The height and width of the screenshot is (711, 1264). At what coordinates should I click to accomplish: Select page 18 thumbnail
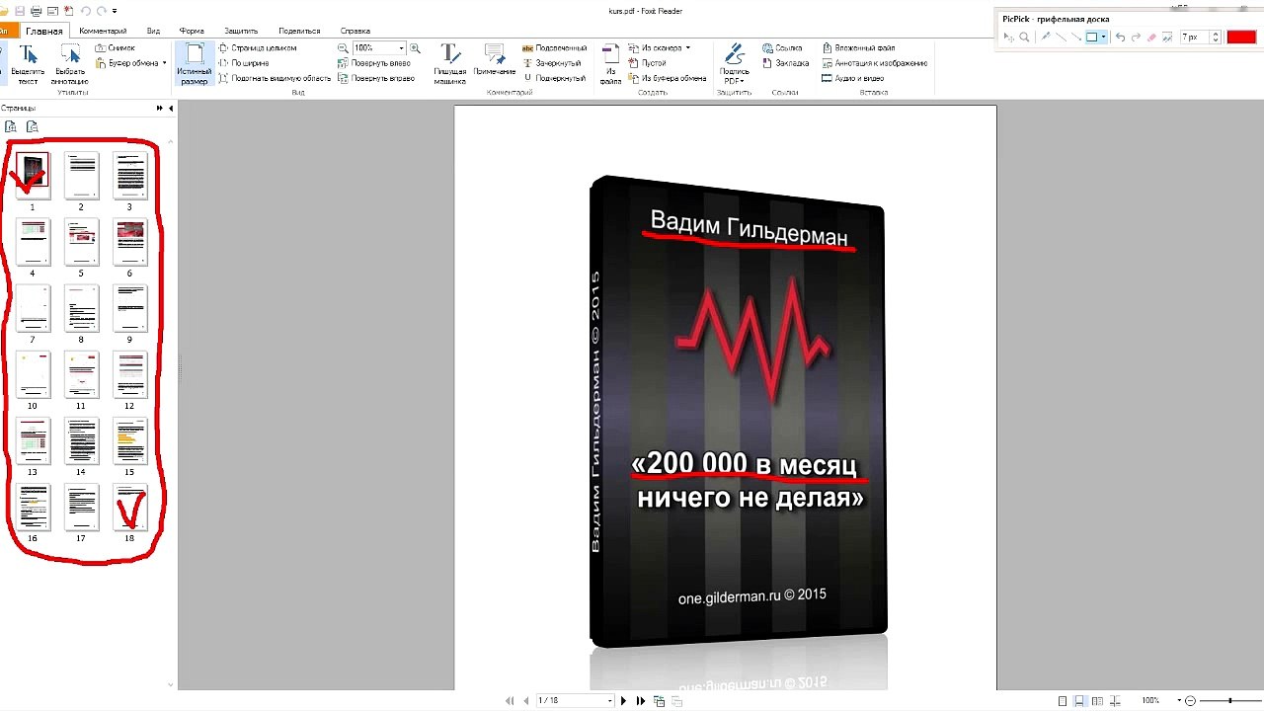pyautogui.click(x=129, y=508)
